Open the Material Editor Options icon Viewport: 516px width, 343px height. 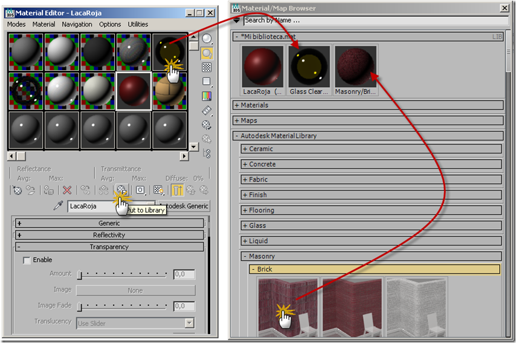207,125
